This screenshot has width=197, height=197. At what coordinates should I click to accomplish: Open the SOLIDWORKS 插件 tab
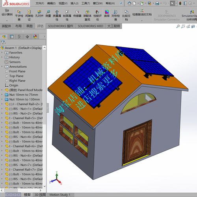[61, 26]
